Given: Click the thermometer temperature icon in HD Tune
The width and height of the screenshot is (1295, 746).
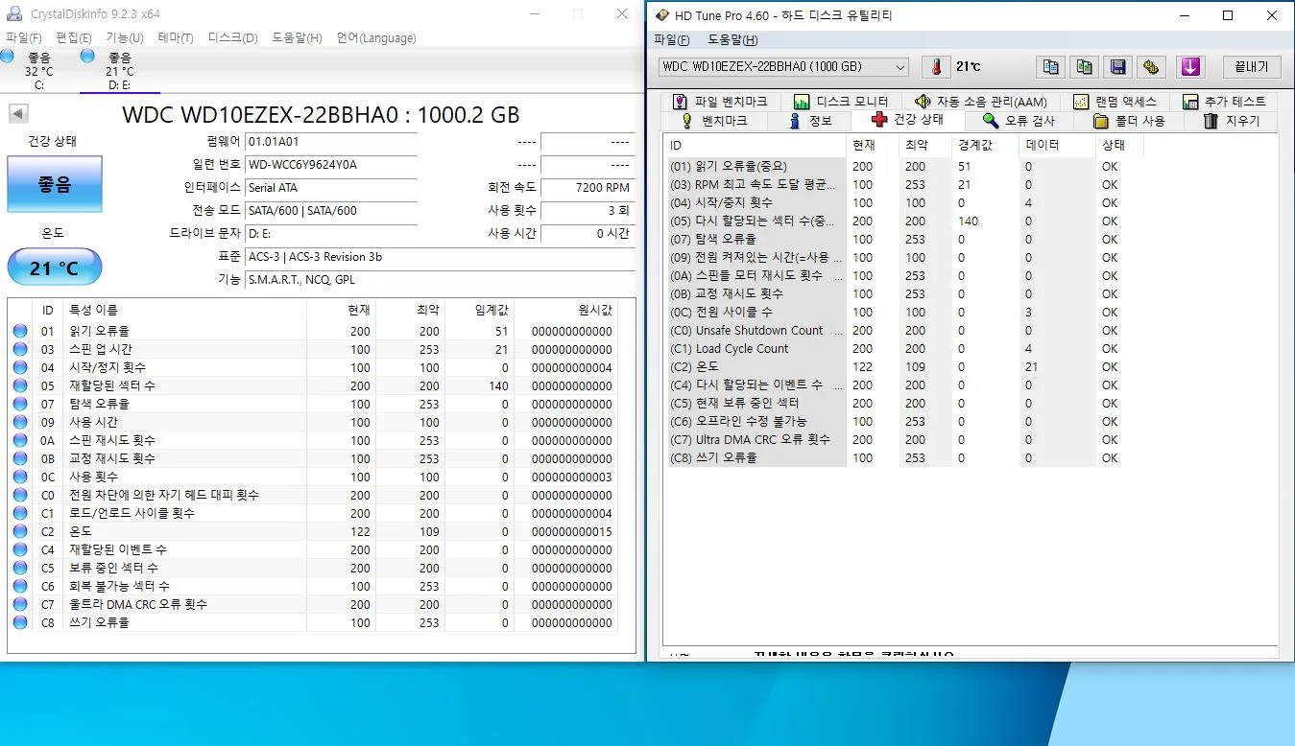Looking at the screenshot, I should click(x=935, y=67).
